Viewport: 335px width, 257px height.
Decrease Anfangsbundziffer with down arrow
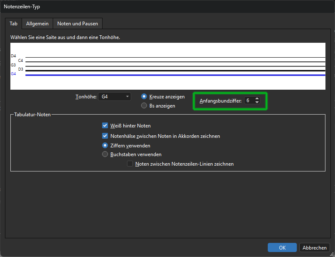coord(257,102)
